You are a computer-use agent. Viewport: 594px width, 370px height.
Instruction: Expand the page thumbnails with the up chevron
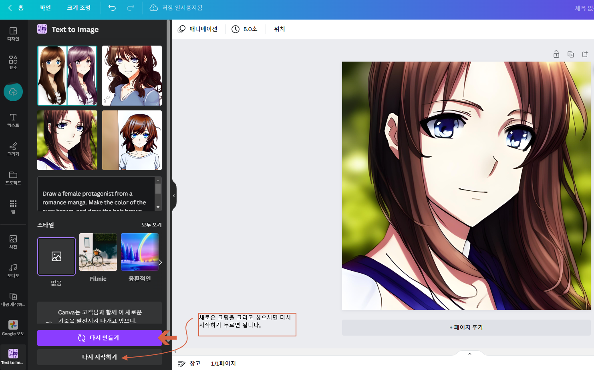(x=470, y=354)
